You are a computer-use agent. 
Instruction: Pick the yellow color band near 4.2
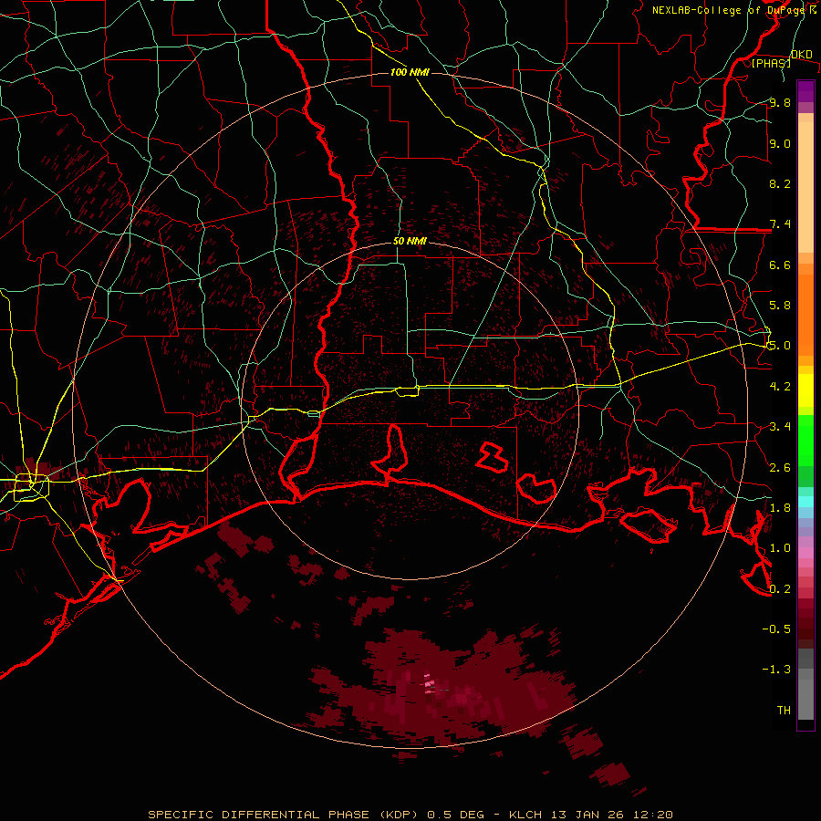pos(805,390)
